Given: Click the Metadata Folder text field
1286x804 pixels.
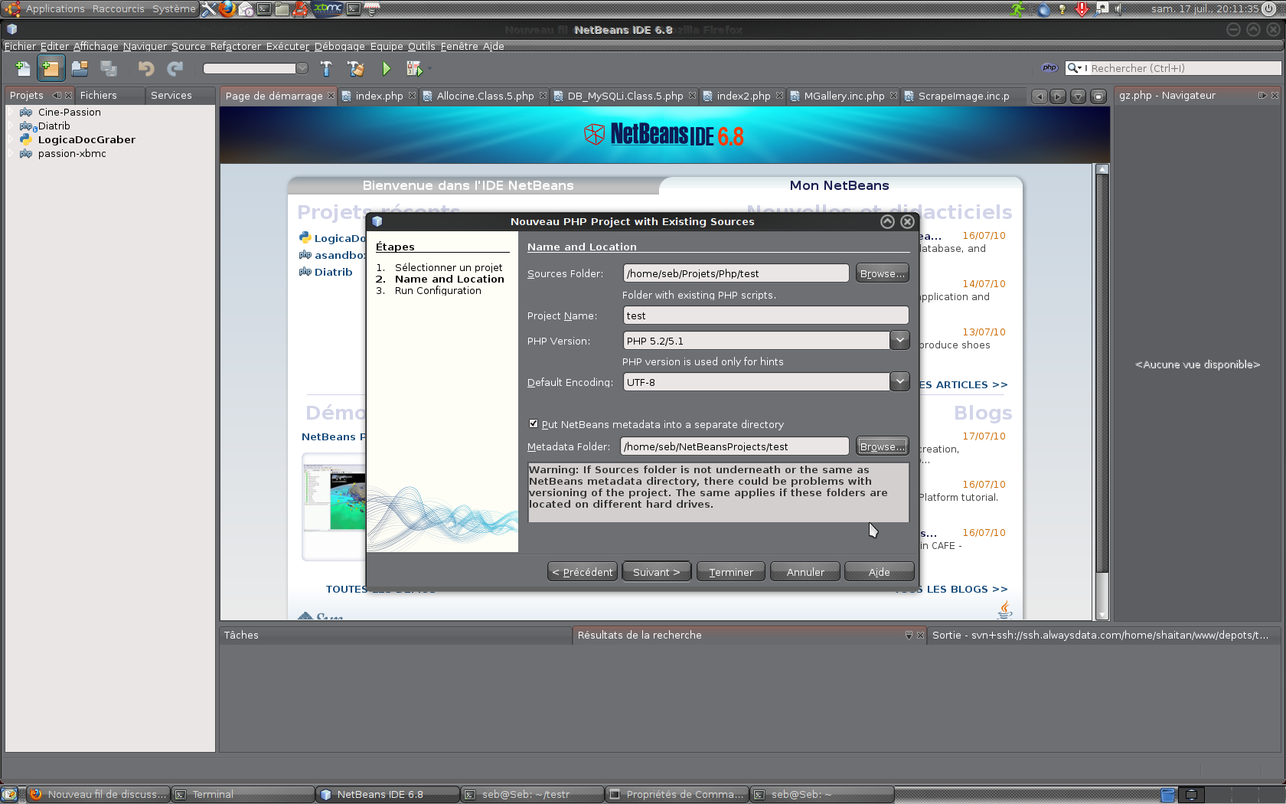Looking at the screenshot, I should click(x=734, y=446).
